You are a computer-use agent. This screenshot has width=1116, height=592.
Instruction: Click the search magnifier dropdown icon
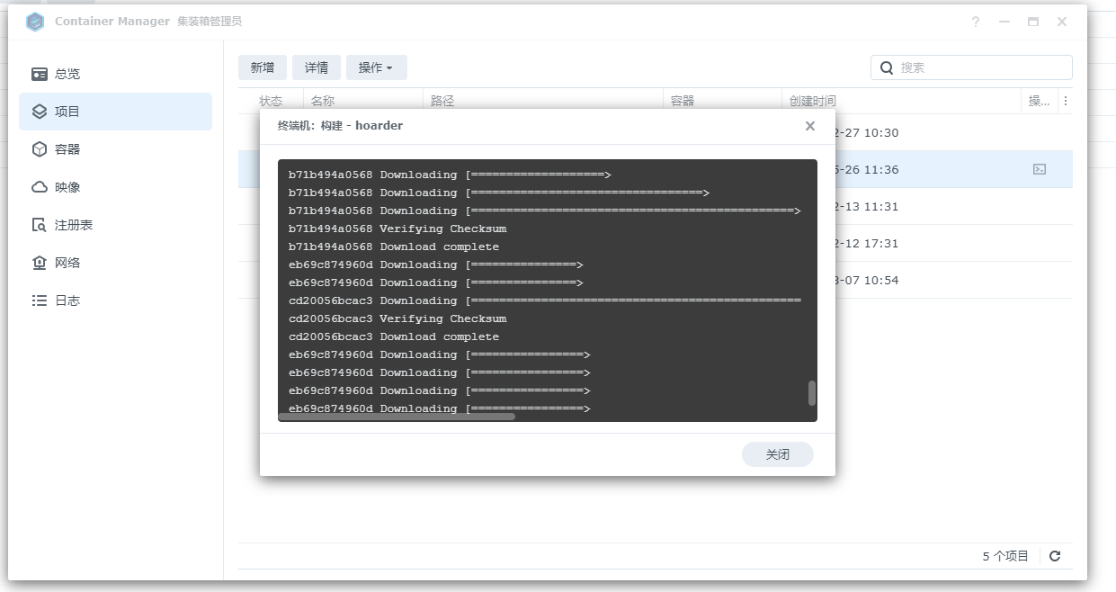click(x=887, y=67)
